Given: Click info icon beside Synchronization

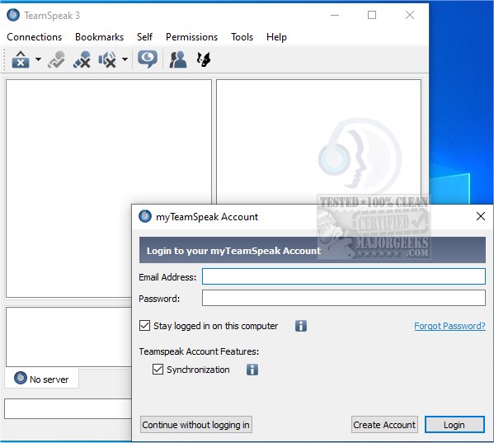Looking at the screenshot, I should click(252, 370).
